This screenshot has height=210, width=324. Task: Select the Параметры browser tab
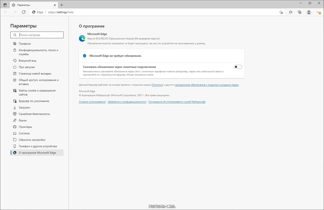34,5
